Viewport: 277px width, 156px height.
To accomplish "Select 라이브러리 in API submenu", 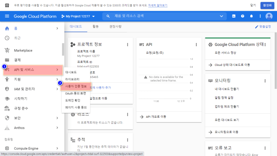I will click(76, 79).
